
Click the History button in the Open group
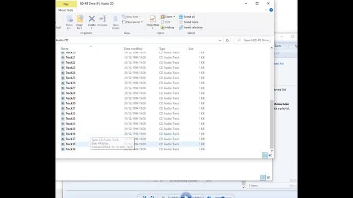coord(168,28)
